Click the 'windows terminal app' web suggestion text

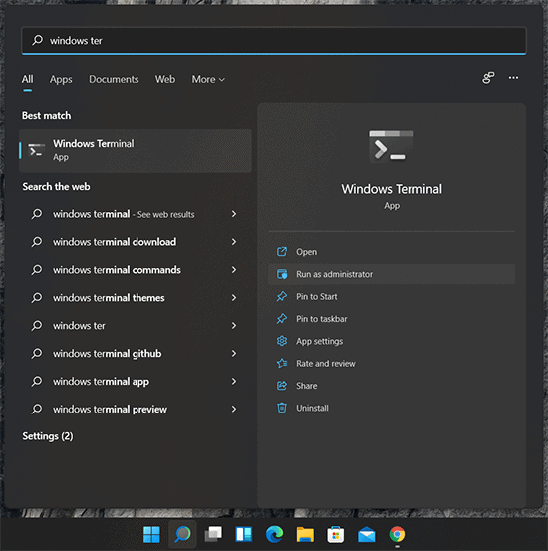101,382
